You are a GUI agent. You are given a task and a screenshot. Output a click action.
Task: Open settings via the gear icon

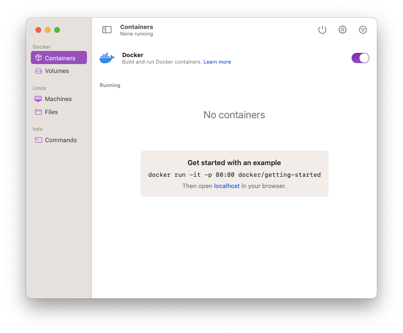tap(342, 30)
